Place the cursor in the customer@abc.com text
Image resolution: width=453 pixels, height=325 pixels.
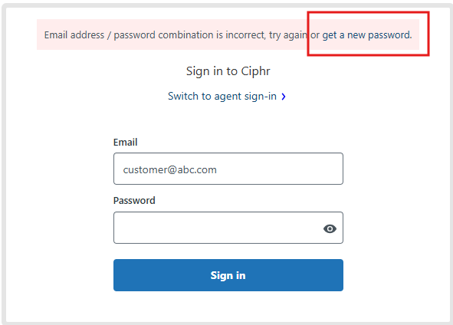(170, 169)
